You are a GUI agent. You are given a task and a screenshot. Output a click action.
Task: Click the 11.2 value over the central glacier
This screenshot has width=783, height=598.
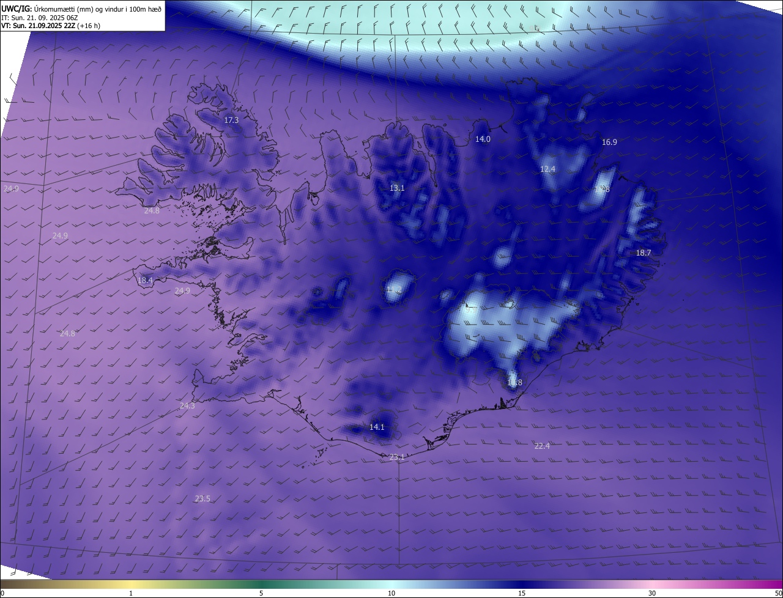[394, 289]
